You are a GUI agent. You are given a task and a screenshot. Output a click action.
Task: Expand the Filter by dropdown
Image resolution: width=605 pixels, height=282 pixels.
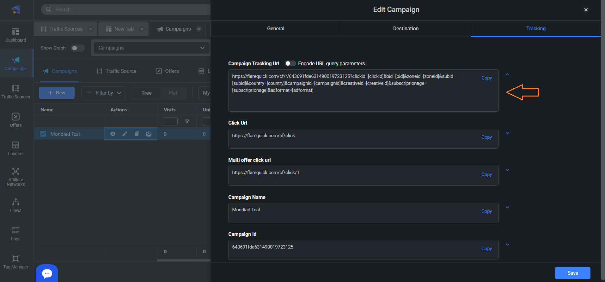pyautogui.click(x=104, y=93)
